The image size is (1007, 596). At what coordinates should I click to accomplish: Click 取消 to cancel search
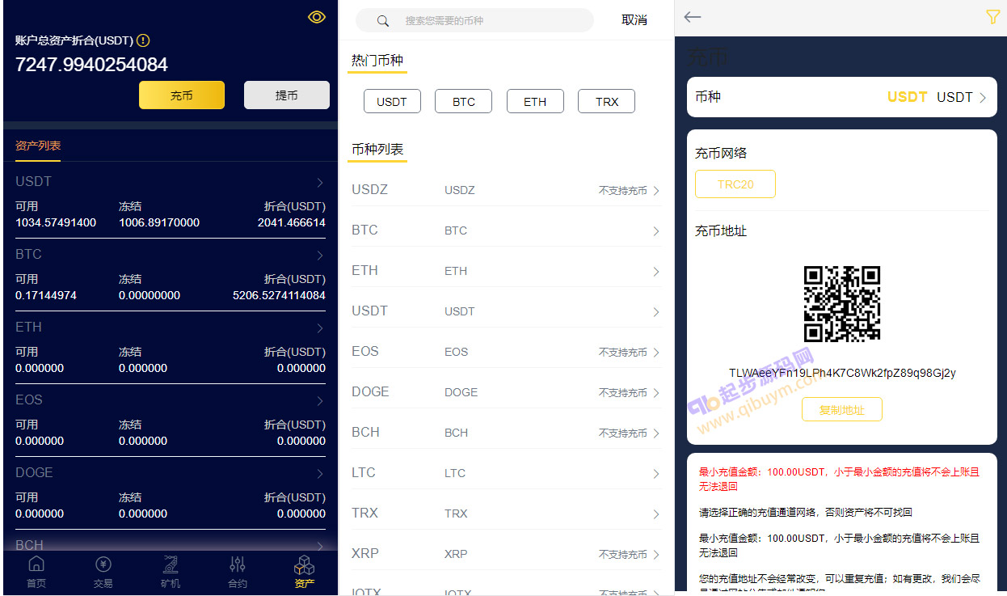(634, 20)
